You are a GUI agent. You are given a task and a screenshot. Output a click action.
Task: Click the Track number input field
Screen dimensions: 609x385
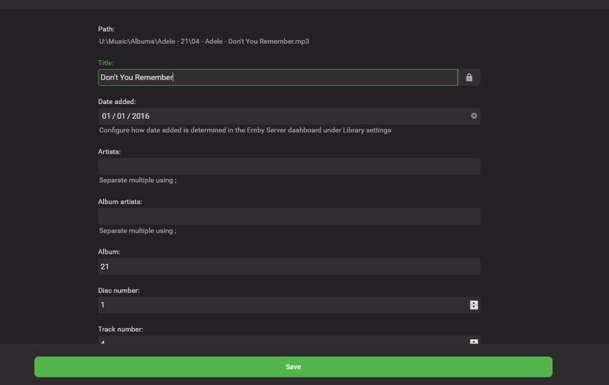280,342
